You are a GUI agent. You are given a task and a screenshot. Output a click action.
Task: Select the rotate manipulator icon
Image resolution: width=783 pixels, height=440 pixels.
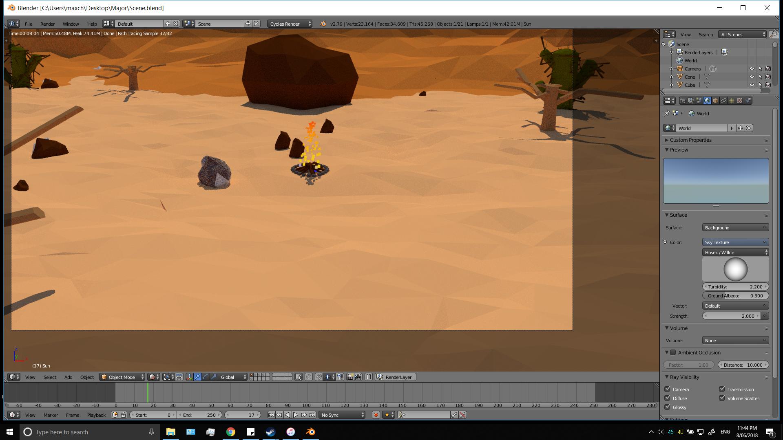pos(206,377)
